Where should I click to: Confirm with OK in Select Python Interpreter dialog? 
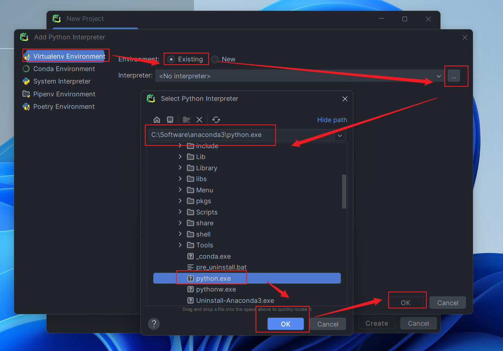pos(286,324)
